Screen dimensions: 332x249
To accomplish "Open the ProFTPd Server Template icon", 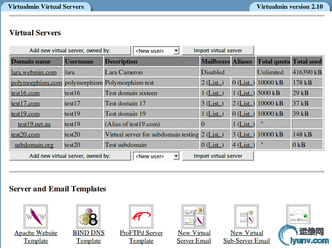I will (141, 216).
